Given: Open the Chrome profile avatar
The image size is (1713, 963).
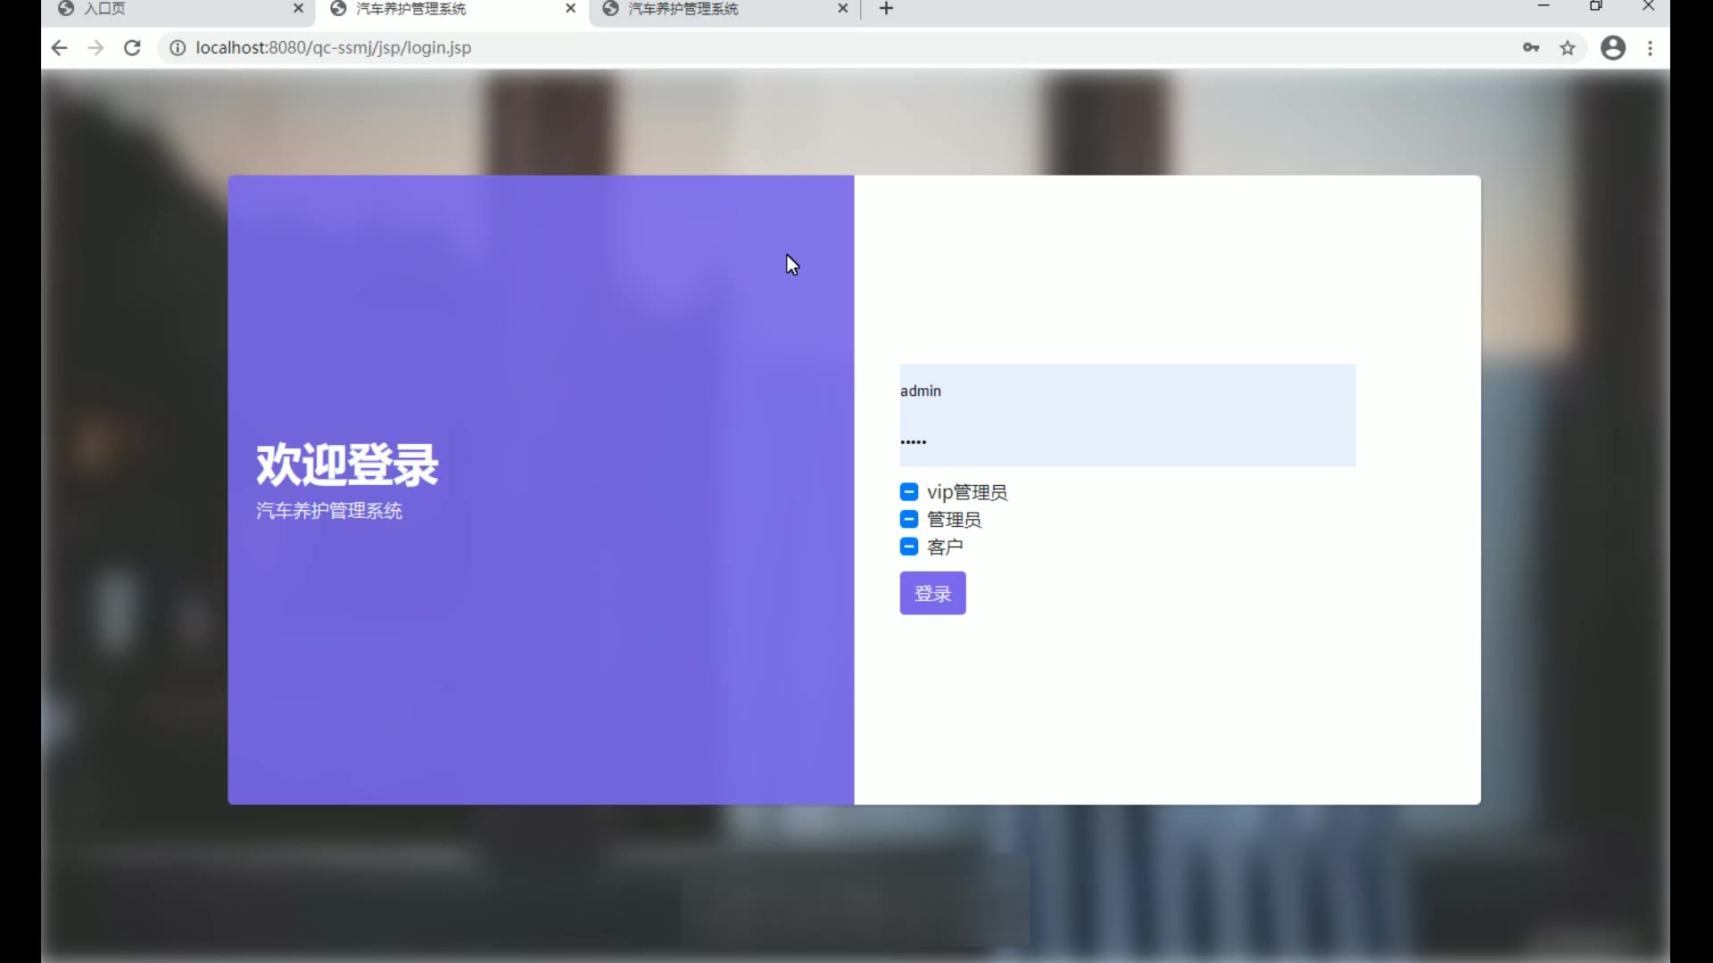Looking at the screenshot, I should 1613,48.
